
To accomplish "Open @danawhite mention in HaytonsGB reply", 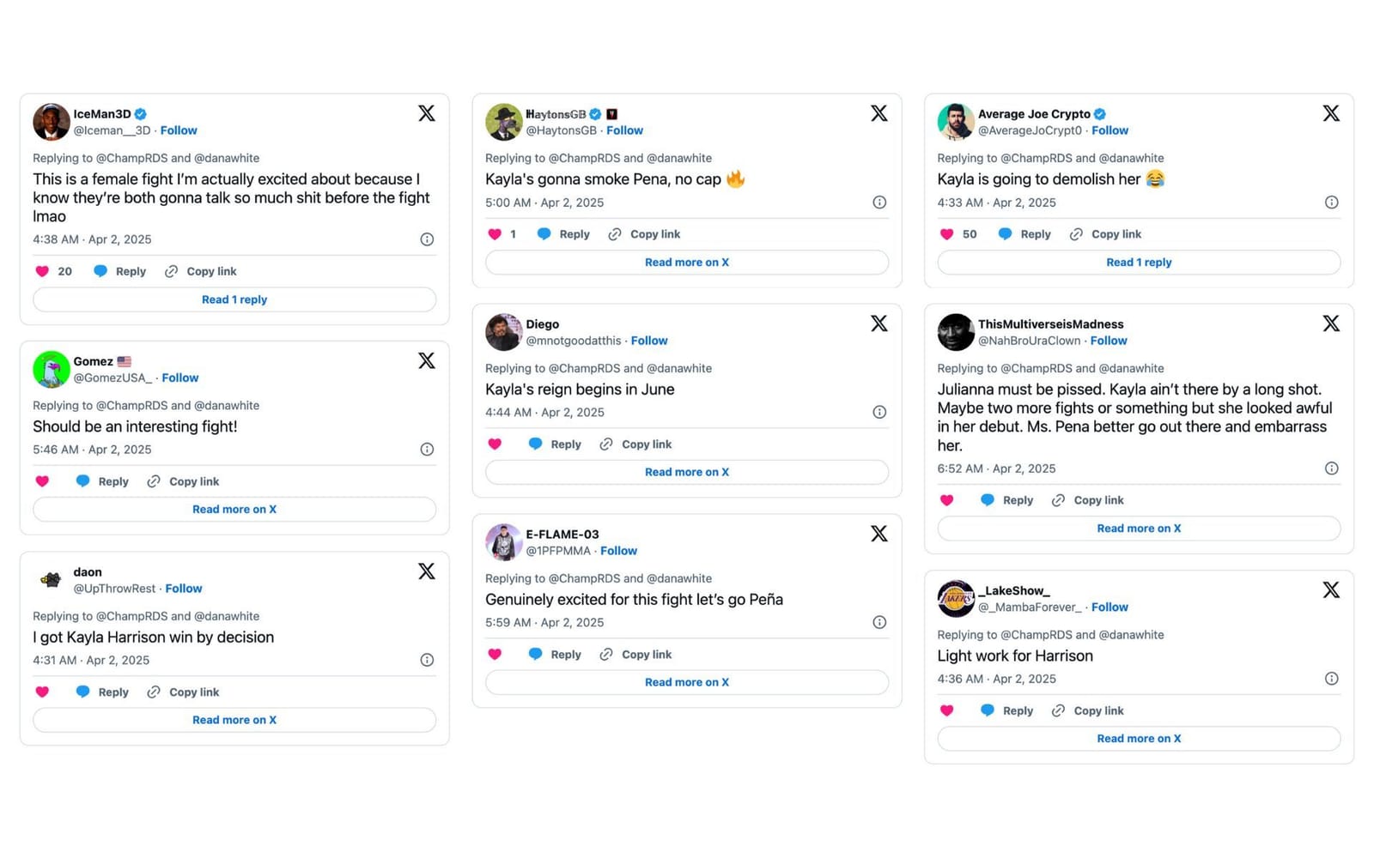I will 678,158.
